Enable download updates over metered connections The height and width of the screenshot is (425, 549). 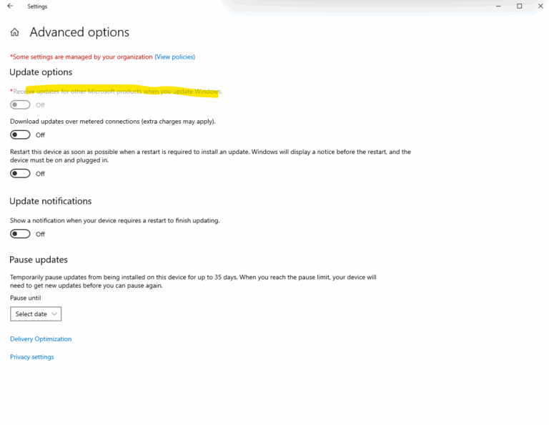[x=20, y=135]
